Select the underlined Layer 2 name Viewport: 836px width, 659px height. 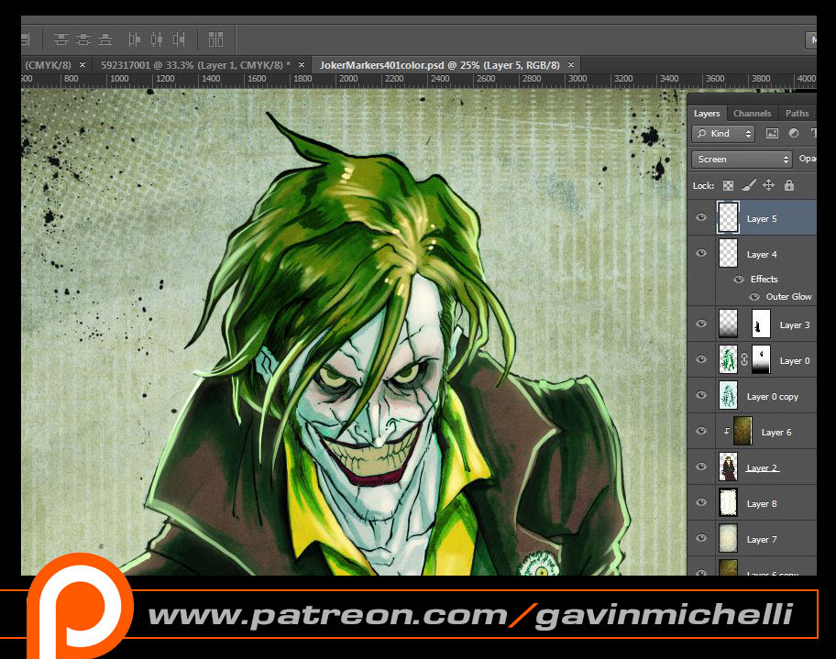(763, 468)
